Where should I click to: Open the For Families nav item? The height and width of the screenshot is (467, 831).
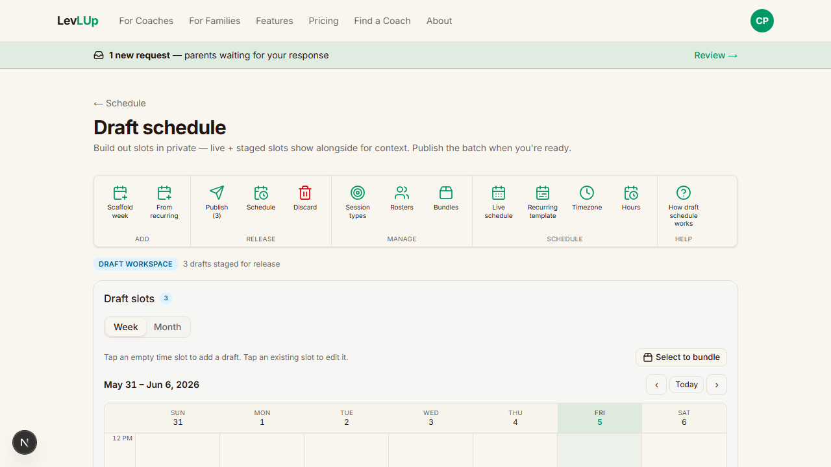click(x=215, y=21)
